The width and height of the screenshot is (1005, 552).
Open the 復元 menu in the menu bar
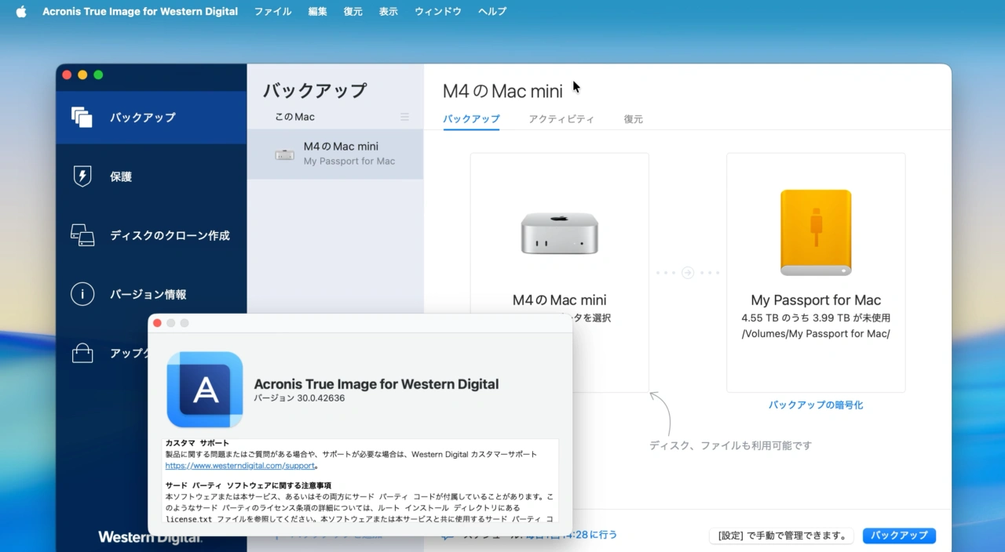coord(353,12)
